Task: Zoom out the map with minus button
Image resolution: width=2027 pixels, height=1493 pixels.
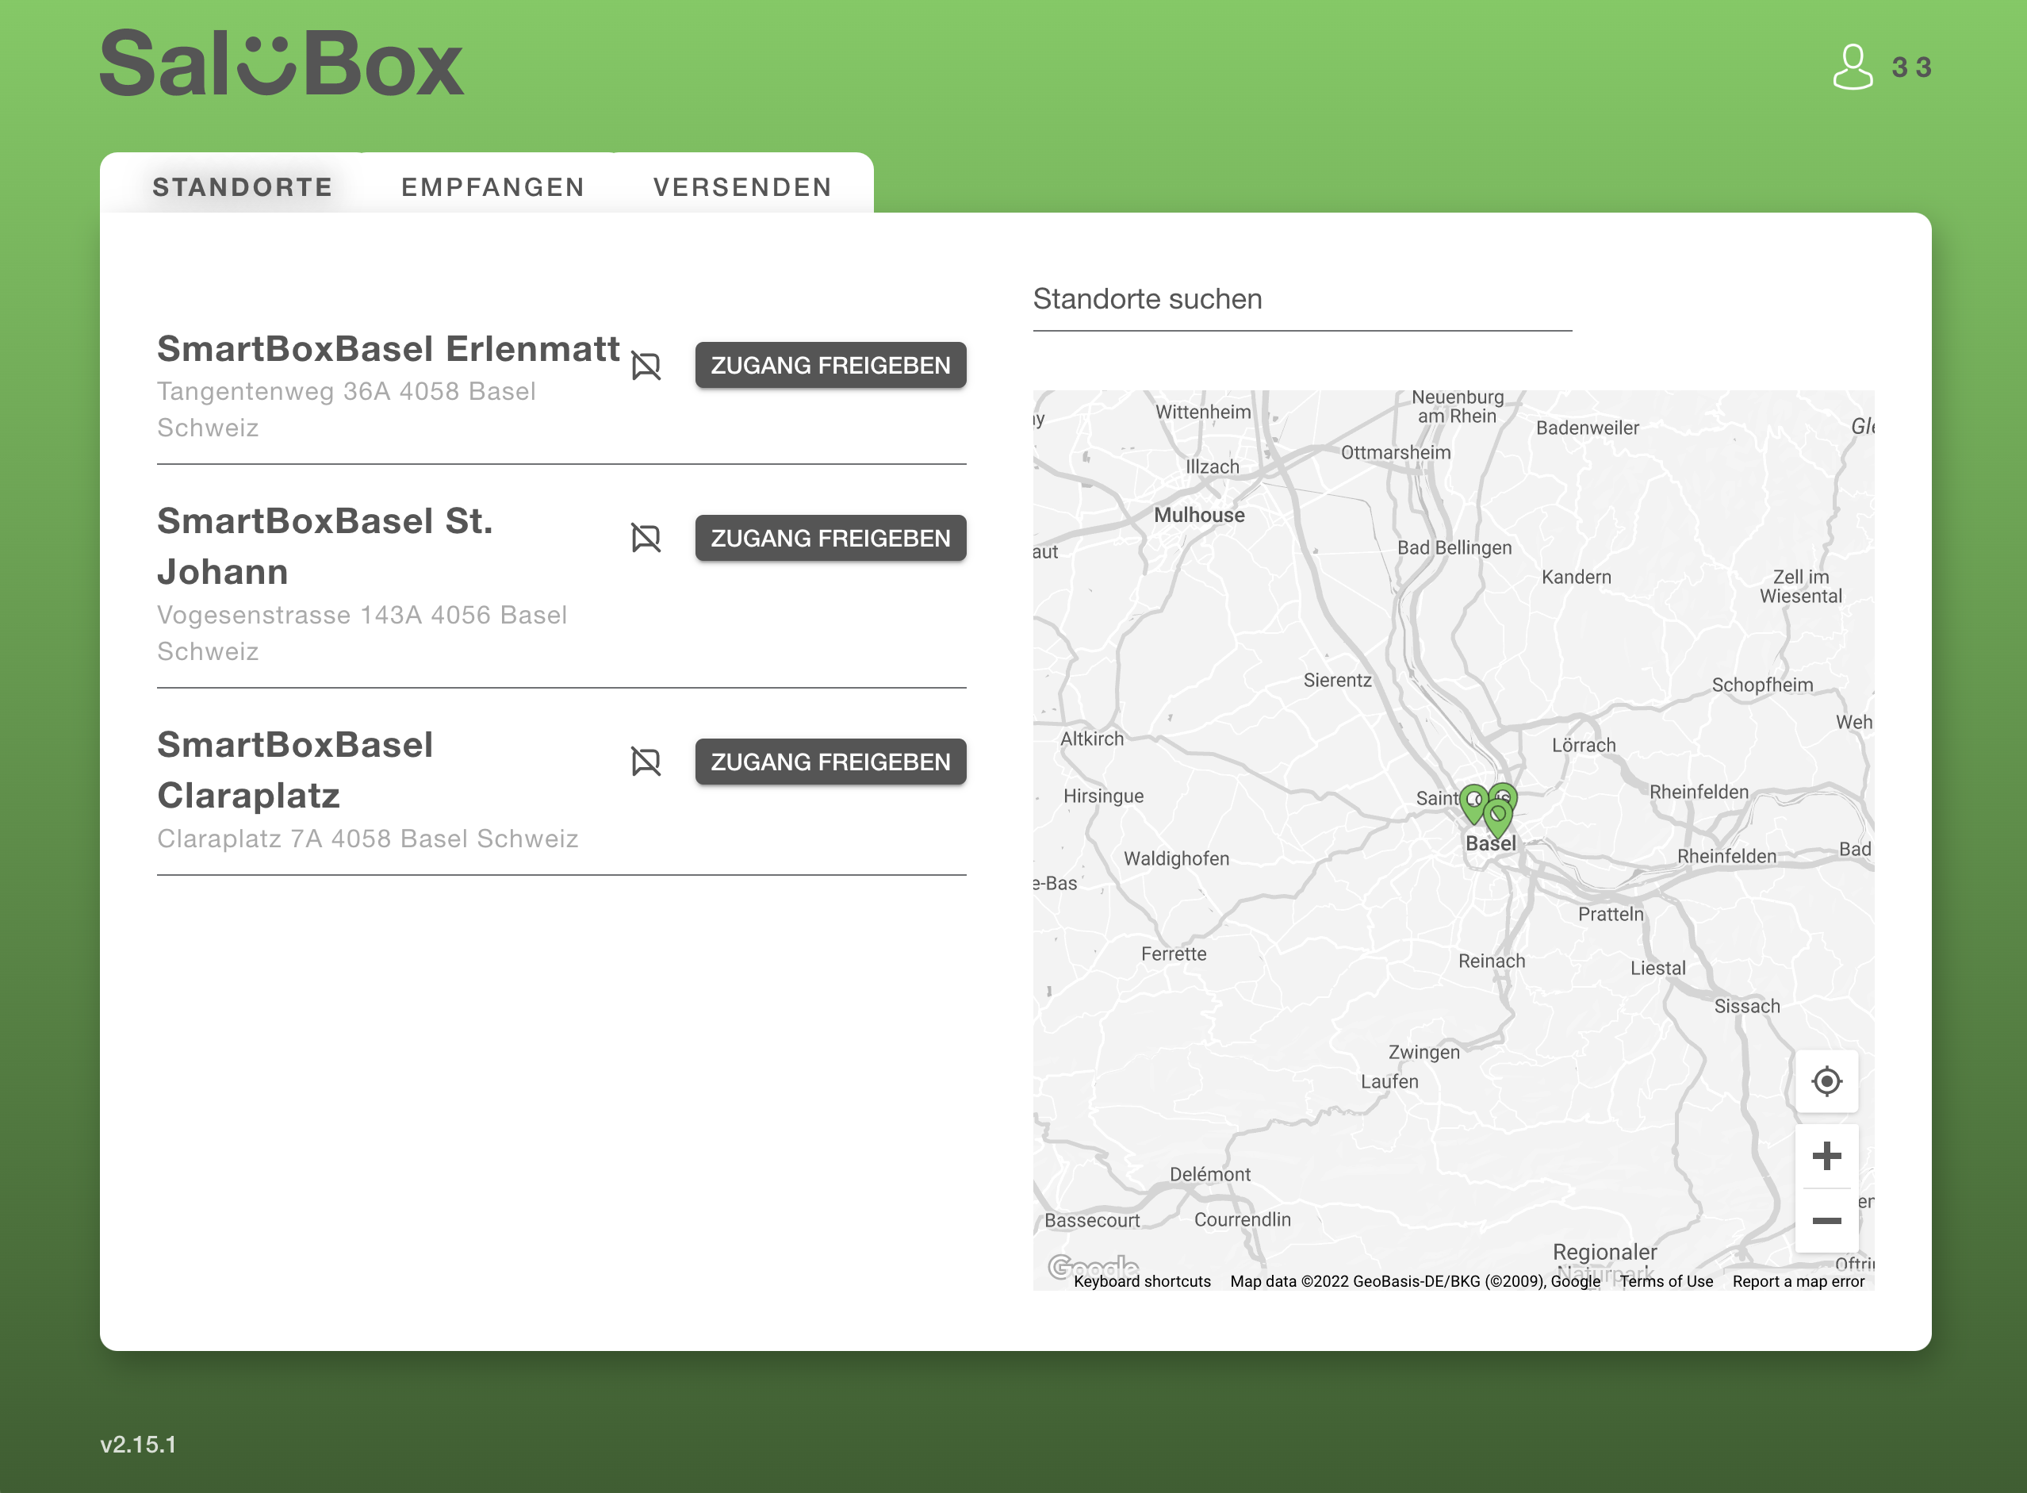Action: [1826, 1221]
